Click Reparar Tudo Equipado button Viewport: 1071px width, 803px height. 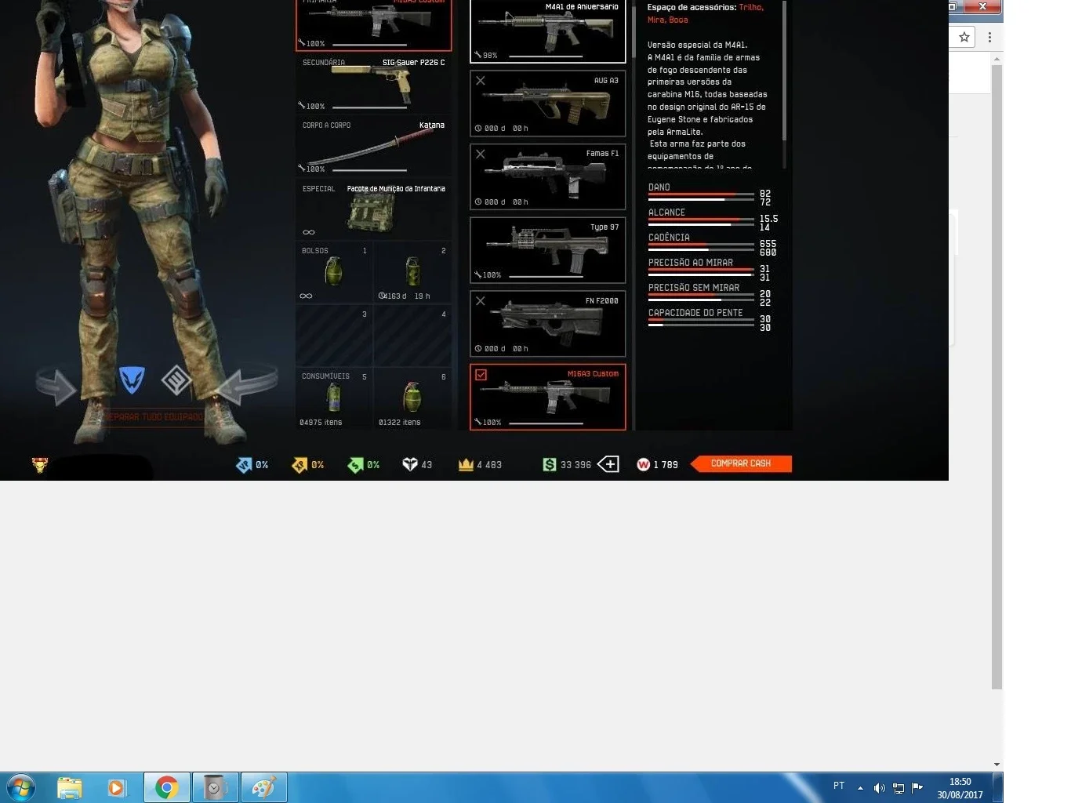point(154,417)
